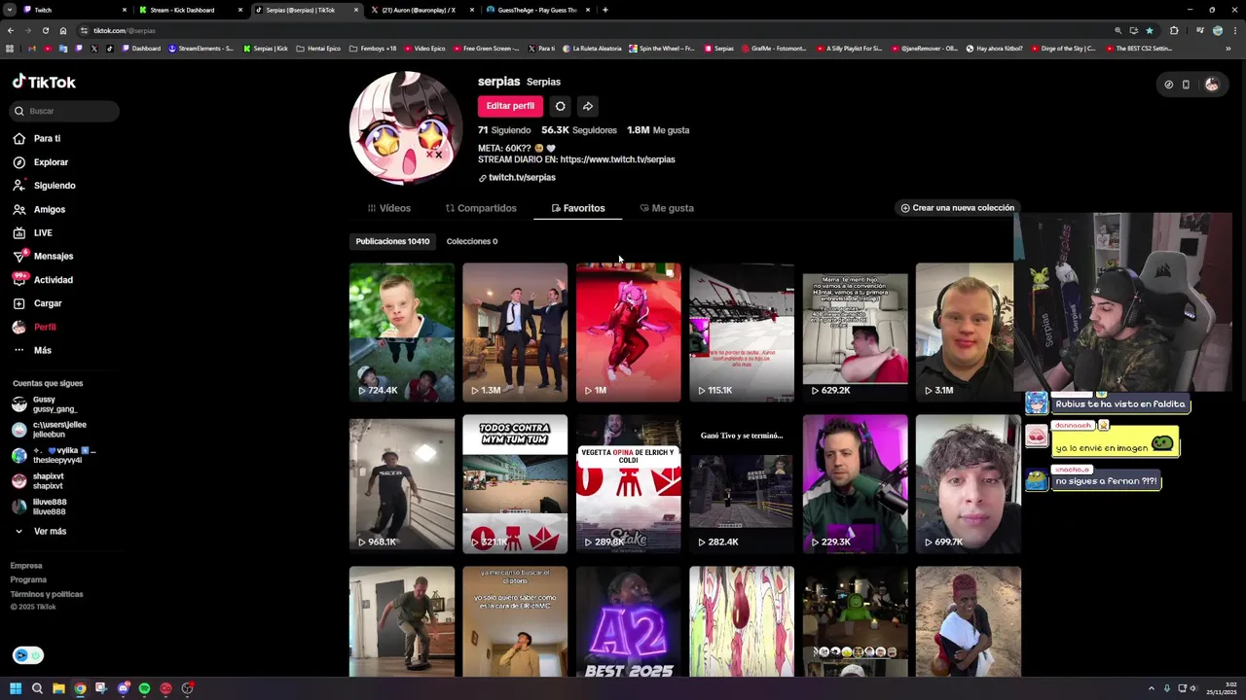The width and height of the screenshot is (1246, 700).
Task: Click the plus icon on Crear una nueva colección
Action: click(905, 208)
